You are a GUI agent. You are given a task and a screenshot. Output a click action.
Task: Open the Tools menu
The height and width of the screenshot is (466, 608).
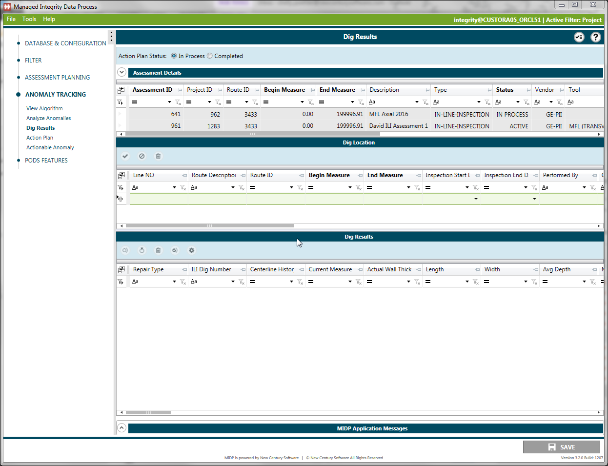pyautogui.click(x=29, y=19)
